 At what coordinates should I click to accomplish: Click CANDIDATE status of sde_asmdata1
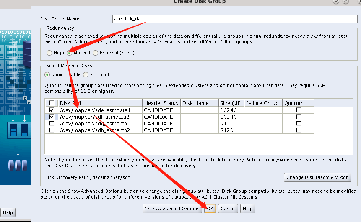161,110
